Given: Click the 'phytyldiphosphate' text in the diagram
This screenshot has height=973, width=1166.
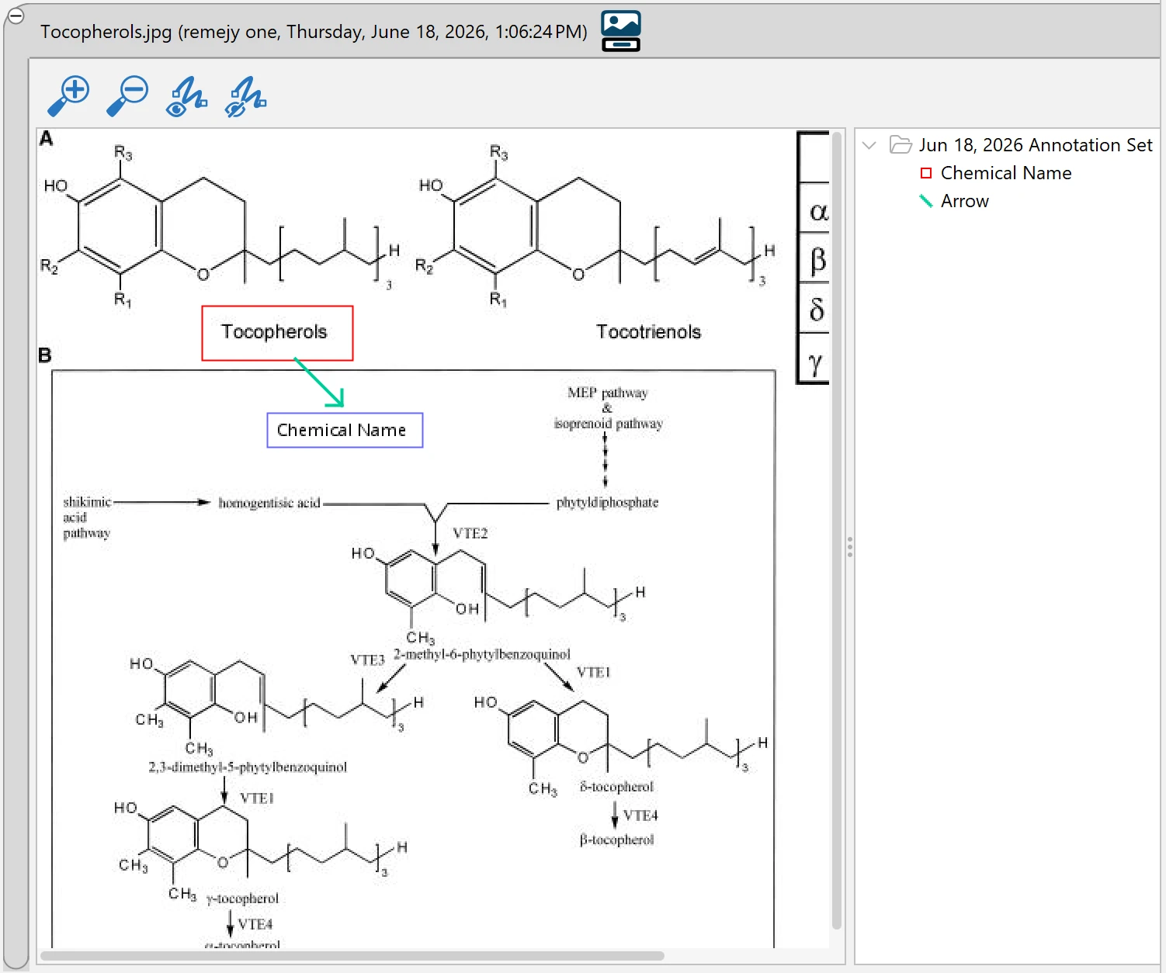Looking at the screenshot, I should tap(607, 502).
